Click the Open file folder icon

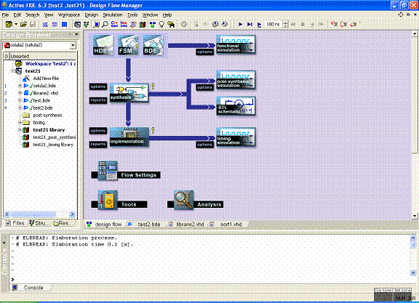pos(23,24)
